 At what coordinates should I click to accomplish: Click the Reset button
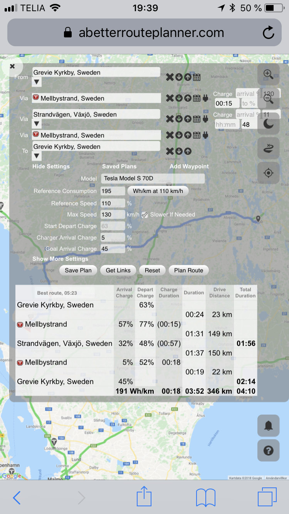point(153,270)
